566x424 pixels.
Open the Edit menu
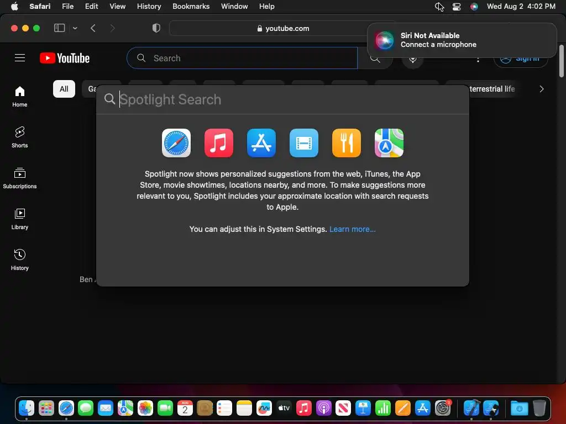click(x=91, y=6)
